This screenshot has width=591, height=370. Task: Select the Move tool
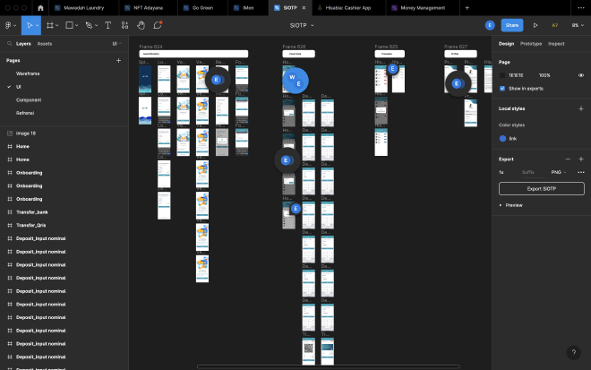[x=29, y=25]
